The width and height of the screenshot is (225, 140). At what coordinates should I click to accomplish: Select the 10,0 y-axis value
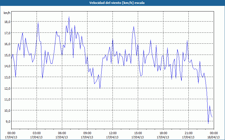click(x=7, y=110)
